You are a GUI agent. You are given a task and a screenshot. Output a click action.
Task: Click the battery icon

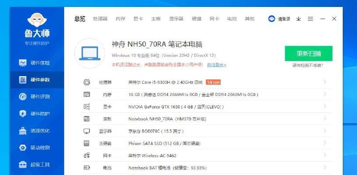(x=87, y=168)
